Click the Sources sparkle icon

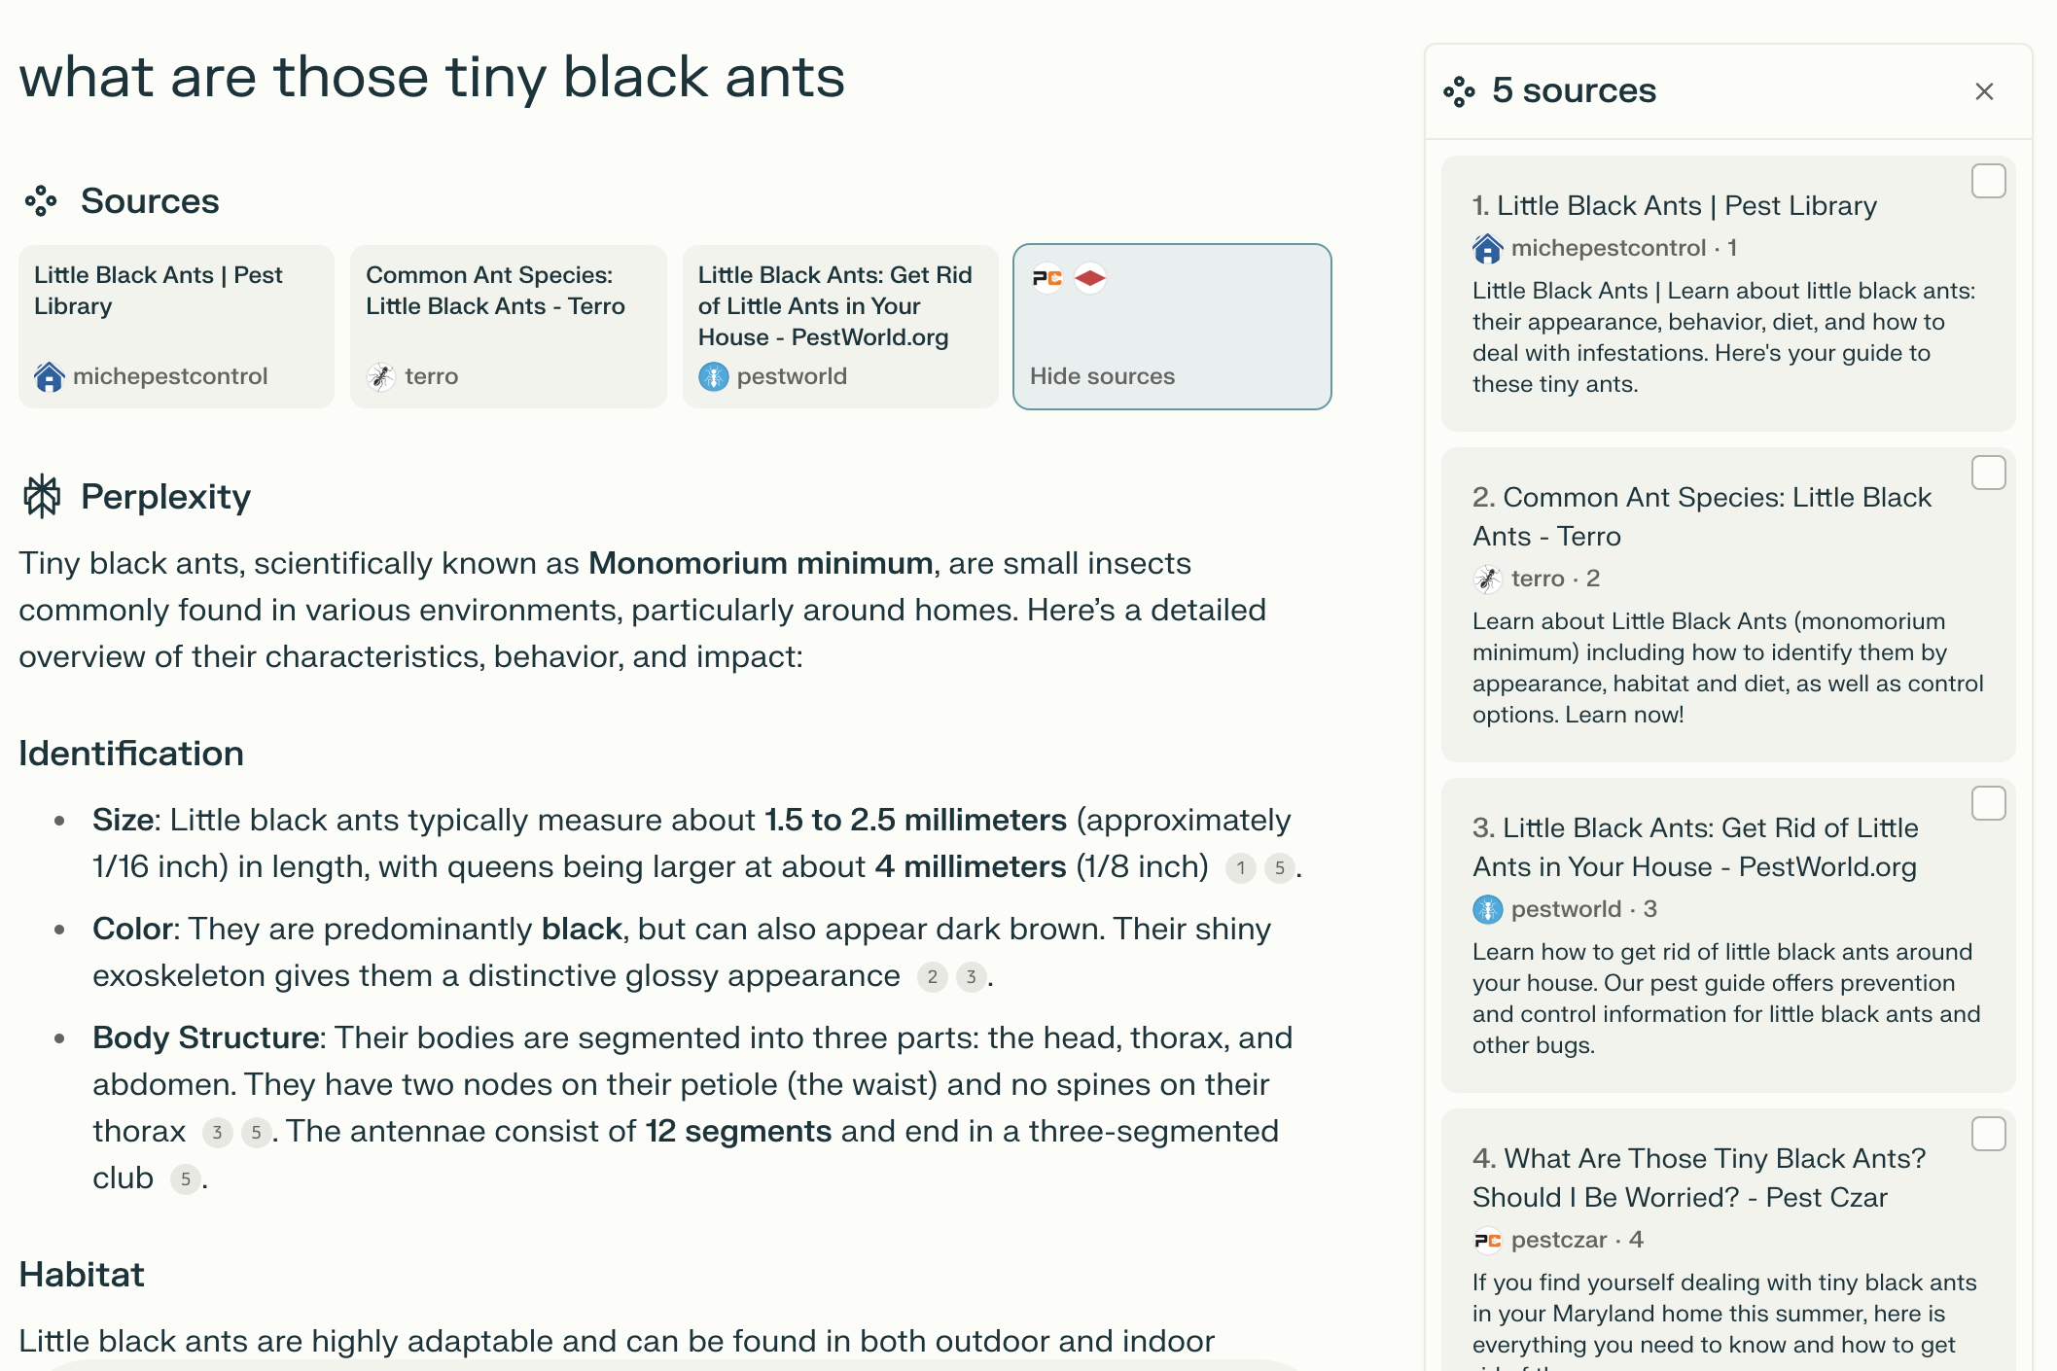(x=41, y=200)
